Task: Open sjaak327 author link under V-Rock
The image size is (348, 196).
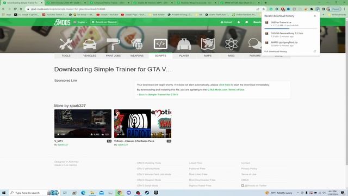Action: point(123,145)
